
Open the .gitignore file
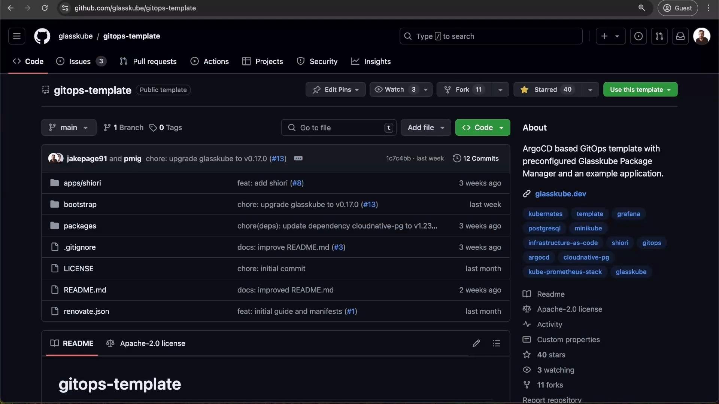(x=80, y=247)
